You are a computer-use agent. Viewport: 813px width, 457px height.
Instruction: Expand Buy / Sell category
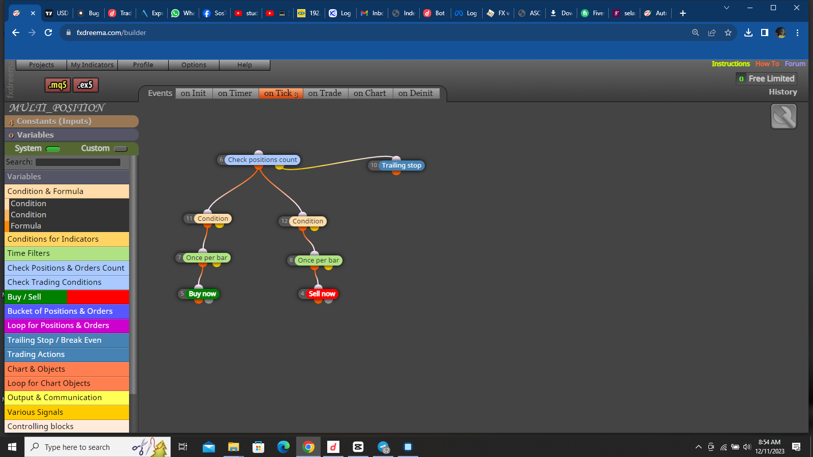[67, 297]
